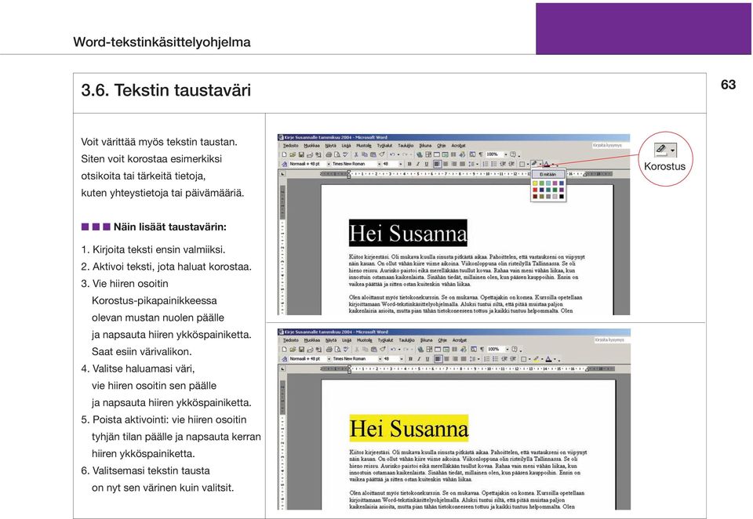Click the Undo arrow in upper Word window

(x=392, y=154)
